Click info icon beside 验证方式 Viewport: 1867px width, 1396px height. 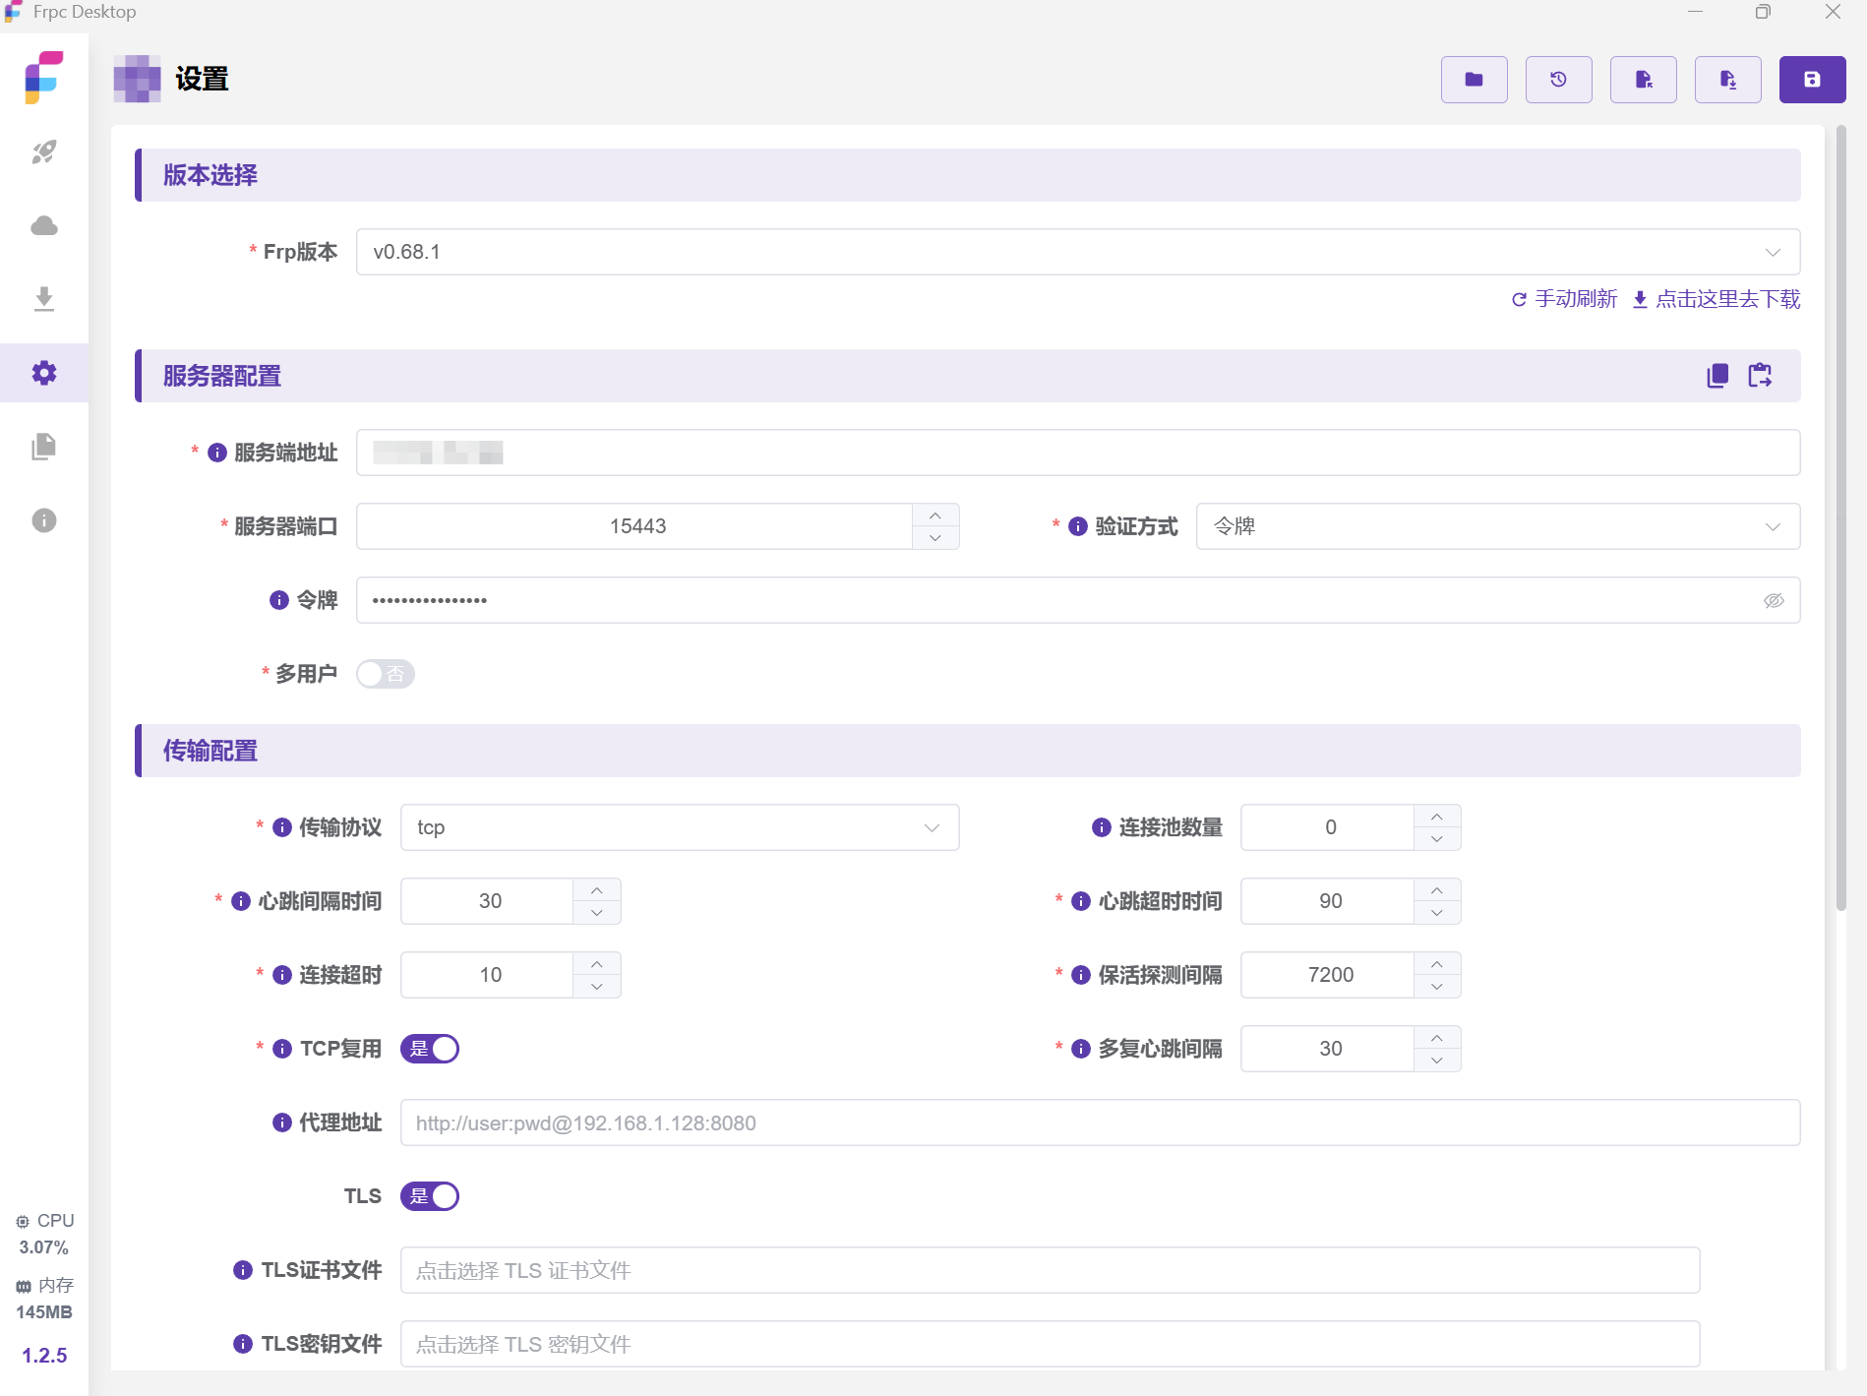click(x=1078, y=526)
